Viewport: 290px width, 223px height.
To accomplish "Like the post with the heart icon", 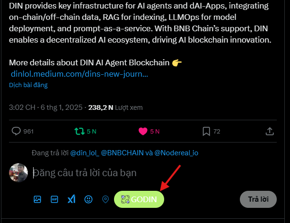I will pyautogui.click(x=142, y=131).
